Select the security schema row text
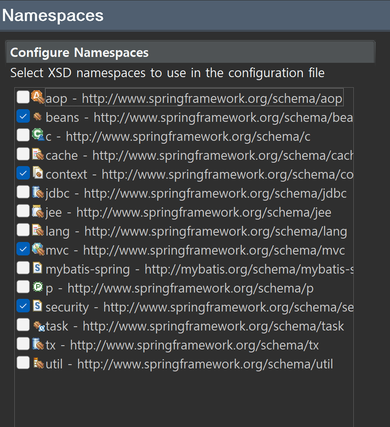 click(199, 307)
